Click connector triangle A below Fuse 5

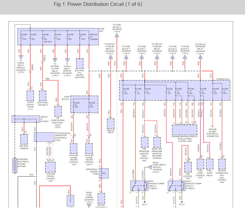pos(21,57)
